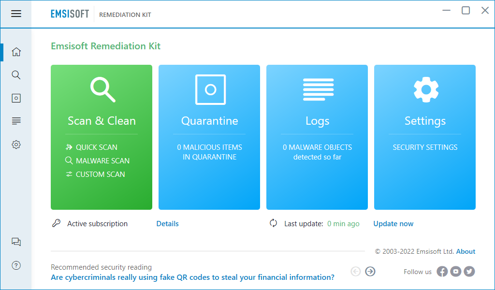Show next security reading article
This screenshot has width=495, height=290.
pos(370,271)
